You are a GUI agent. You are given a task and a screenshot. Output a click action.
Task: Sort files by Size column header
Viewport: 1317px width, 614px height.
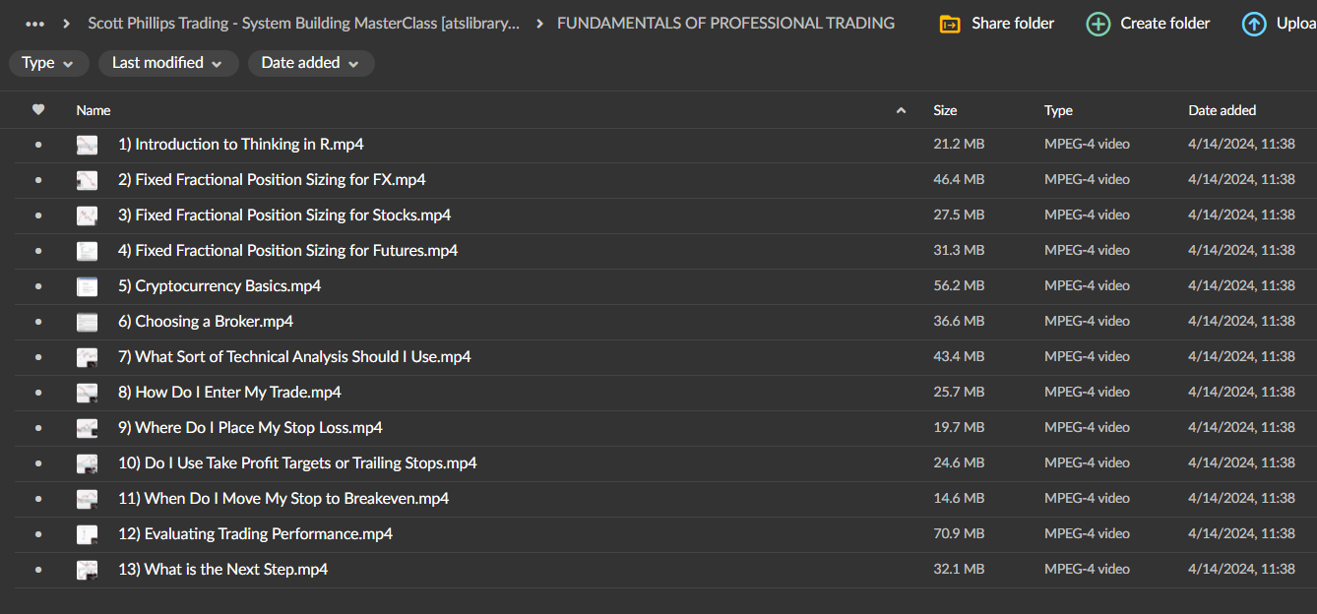click(x=945, y=110)
